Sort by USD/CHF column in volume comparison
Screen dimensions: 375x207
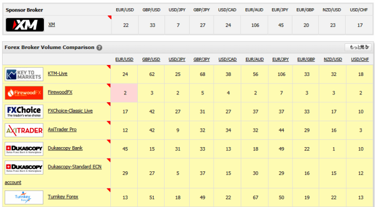[359, 59]
